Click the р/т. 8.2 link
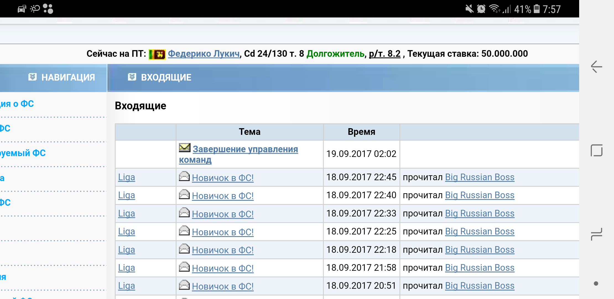Image resolution: width=614 pixels, height=299 pixels. tap(384, 54)
